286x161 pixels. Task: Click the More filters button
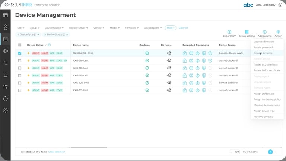tap(170, 28)
